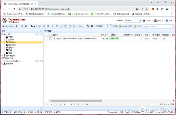This screenshot has width=176, height=115.
Task: Switch to 移动UI mobile interface link
Action: pyautogui.click(x=147, y=20)
